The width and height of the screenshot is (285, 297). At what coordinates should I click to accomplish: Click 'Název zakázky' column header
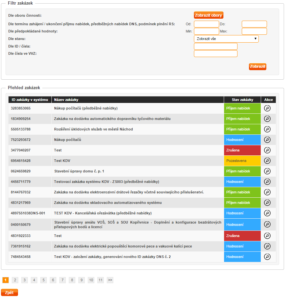pos(138,100)
